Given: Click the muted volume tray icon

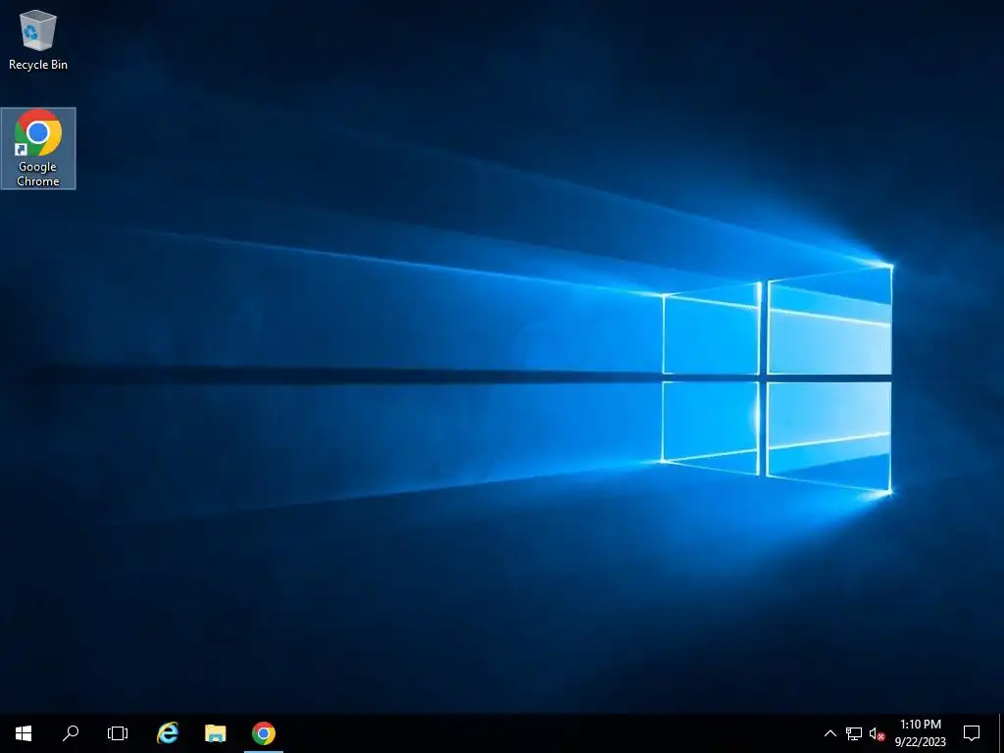Looking at the screenshot, I should (877, 733).
